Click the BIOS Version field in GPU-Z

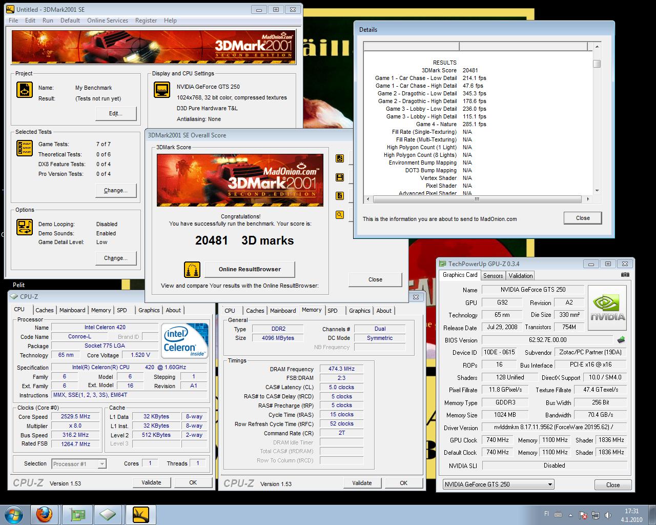click(548, 339)
